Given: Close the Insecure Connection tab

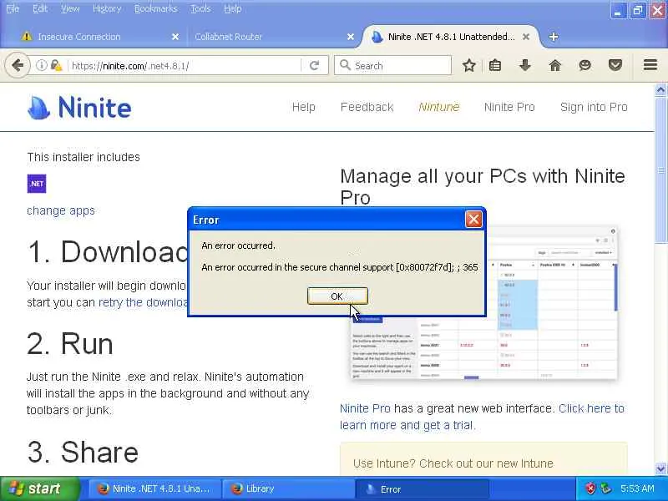Looking at the screenshot, I should [175, 37].
